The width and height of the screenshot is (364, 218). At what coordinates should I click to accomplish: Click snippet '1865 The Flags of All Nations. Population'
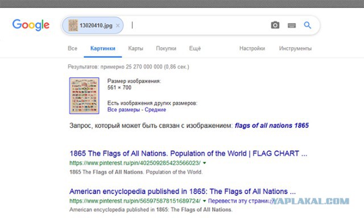[x=136, y=172]
